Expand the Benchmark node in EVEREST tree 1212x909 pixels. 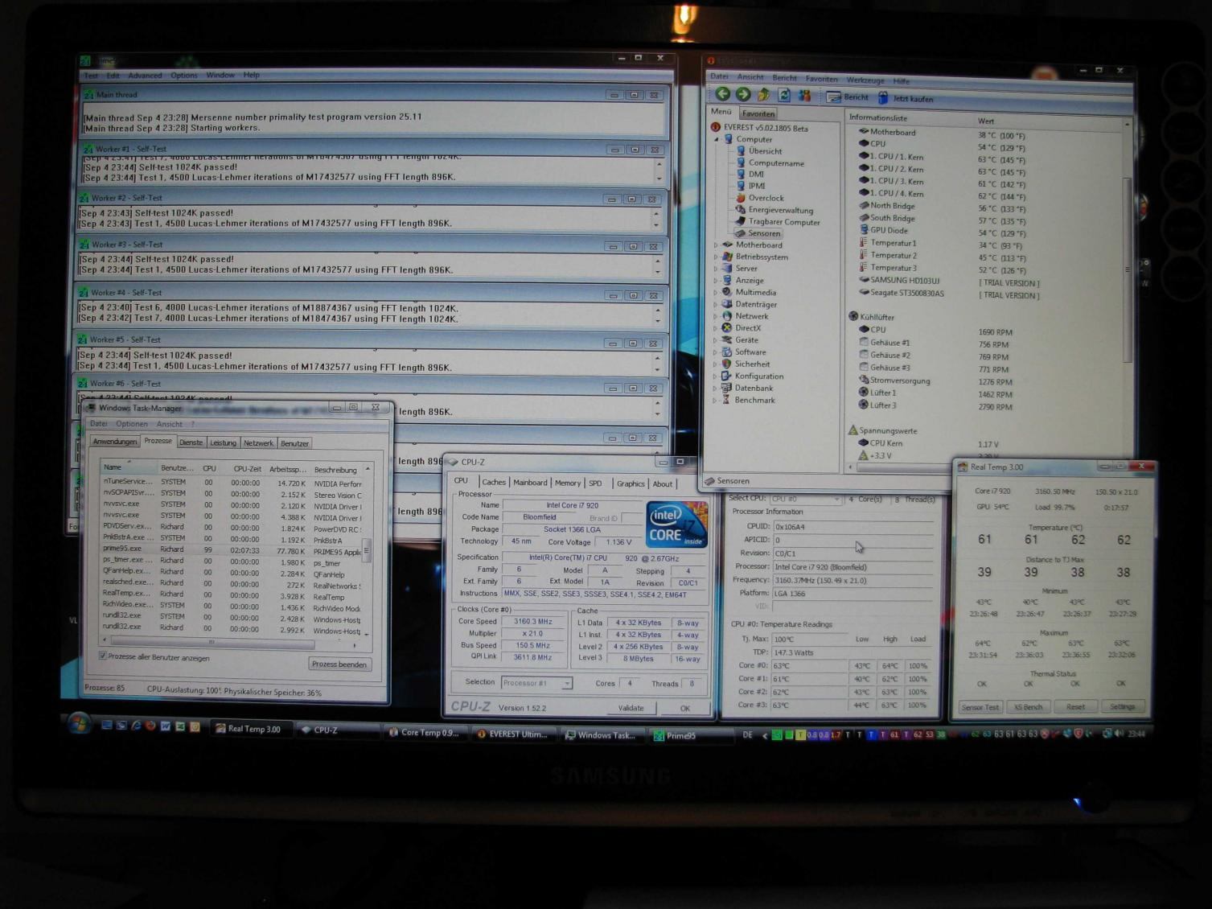point(716,400)
